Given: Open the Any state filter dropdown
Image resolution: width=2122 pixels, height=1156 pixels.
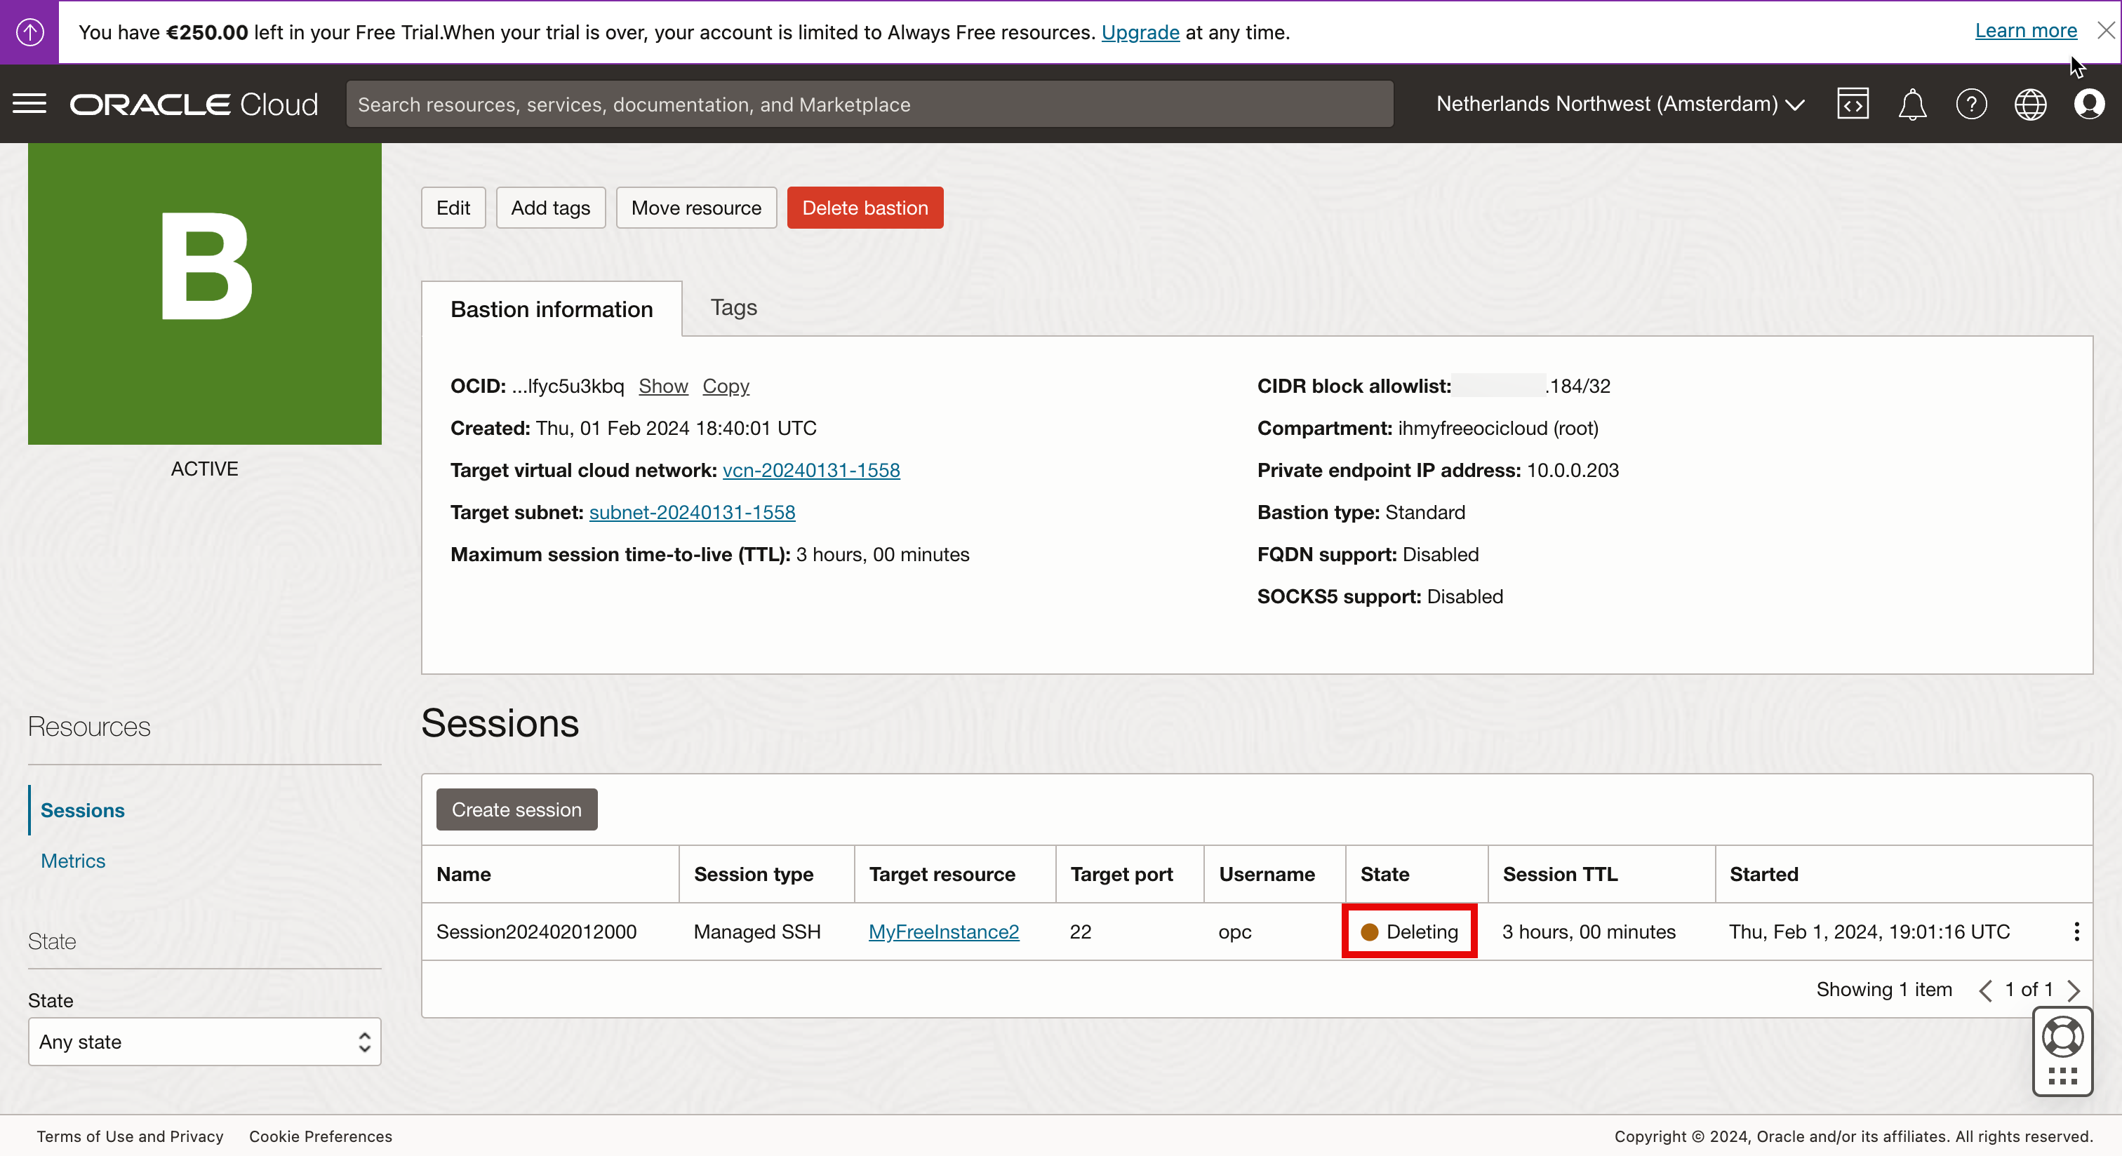Looking at the screenshot, I should coord(204,1042).
